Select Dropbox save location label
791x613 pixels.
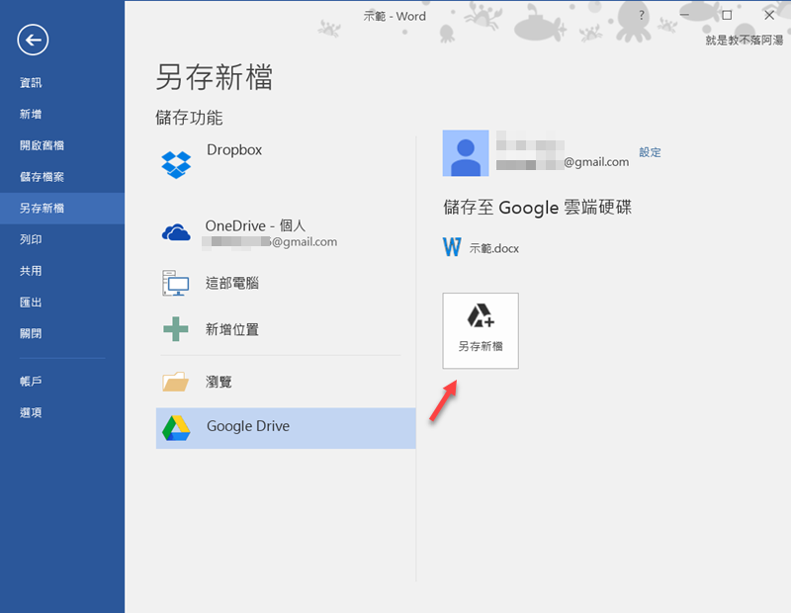tap(234, 150)
